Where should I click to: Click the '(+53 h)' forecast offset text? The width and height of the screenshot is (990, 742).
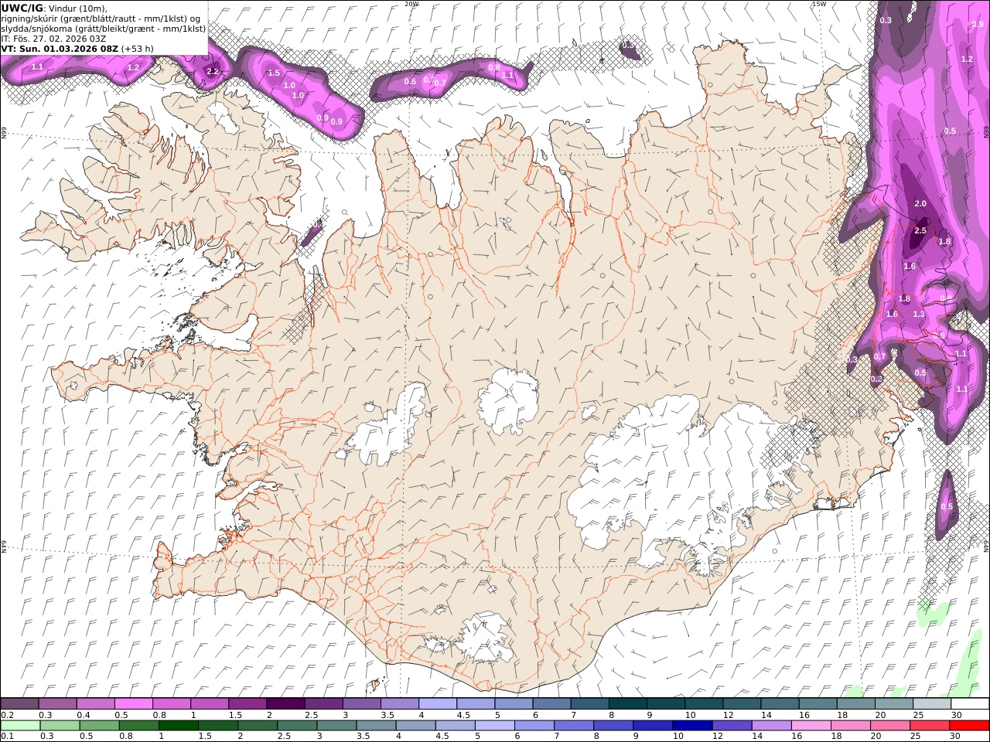pyautogui.click(x=137, y=48)
